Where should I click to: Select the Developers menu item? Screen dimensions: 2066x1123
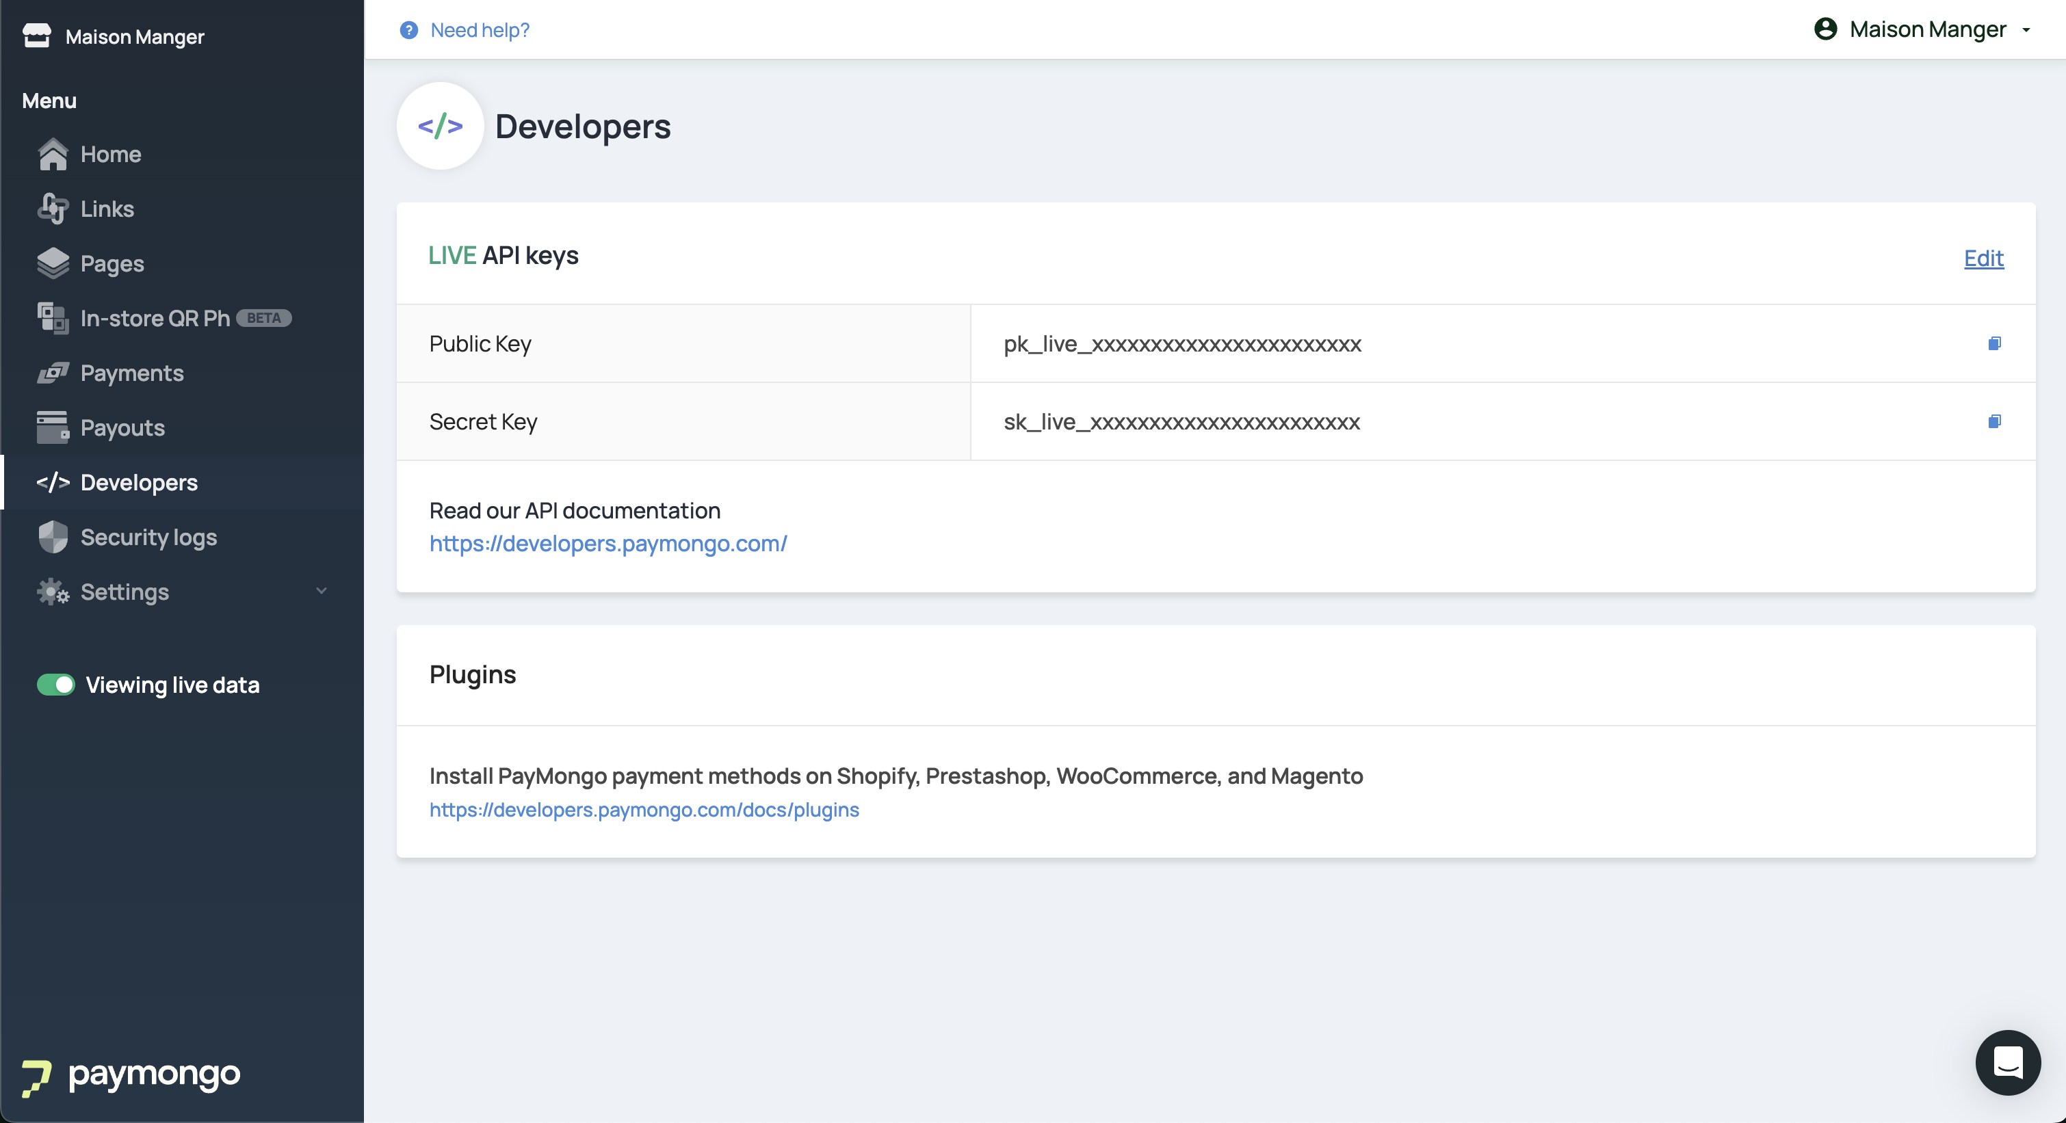coord(183,481)
